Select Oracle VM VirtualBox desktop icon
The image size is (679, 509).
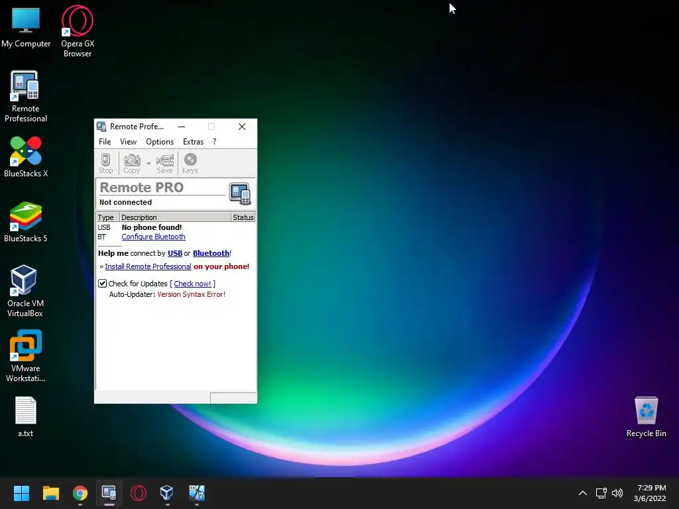(25, 291)
